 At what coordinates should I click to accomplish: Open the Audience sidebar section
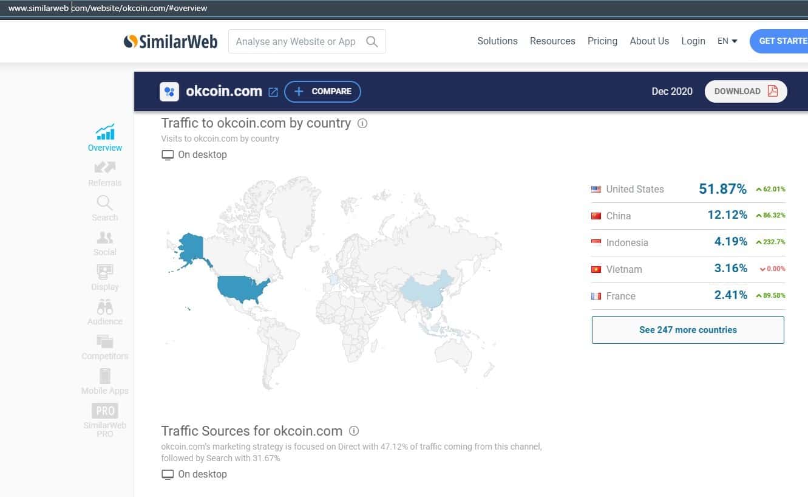pyautogui.click(x=105, y=312)
